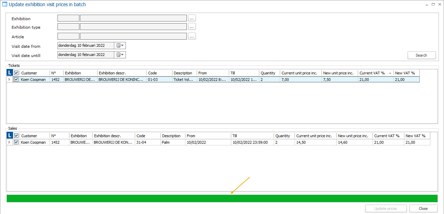Click the green progress bar
The width and height of the screenshot is (444, 214).
pyautogui.click(x=222, y=198)
